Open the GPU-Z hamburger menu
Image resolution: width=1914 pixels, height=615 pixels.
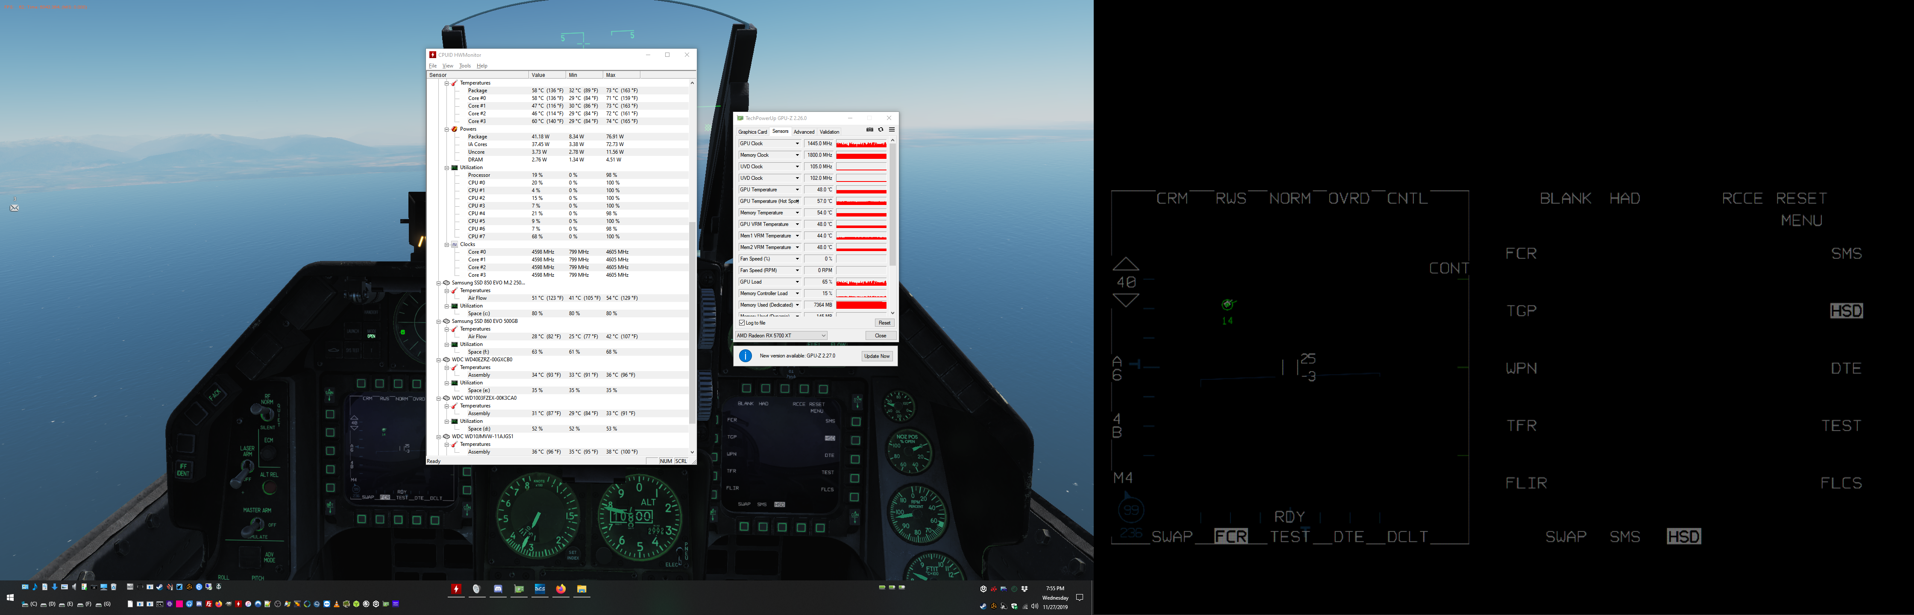(892, 130)
